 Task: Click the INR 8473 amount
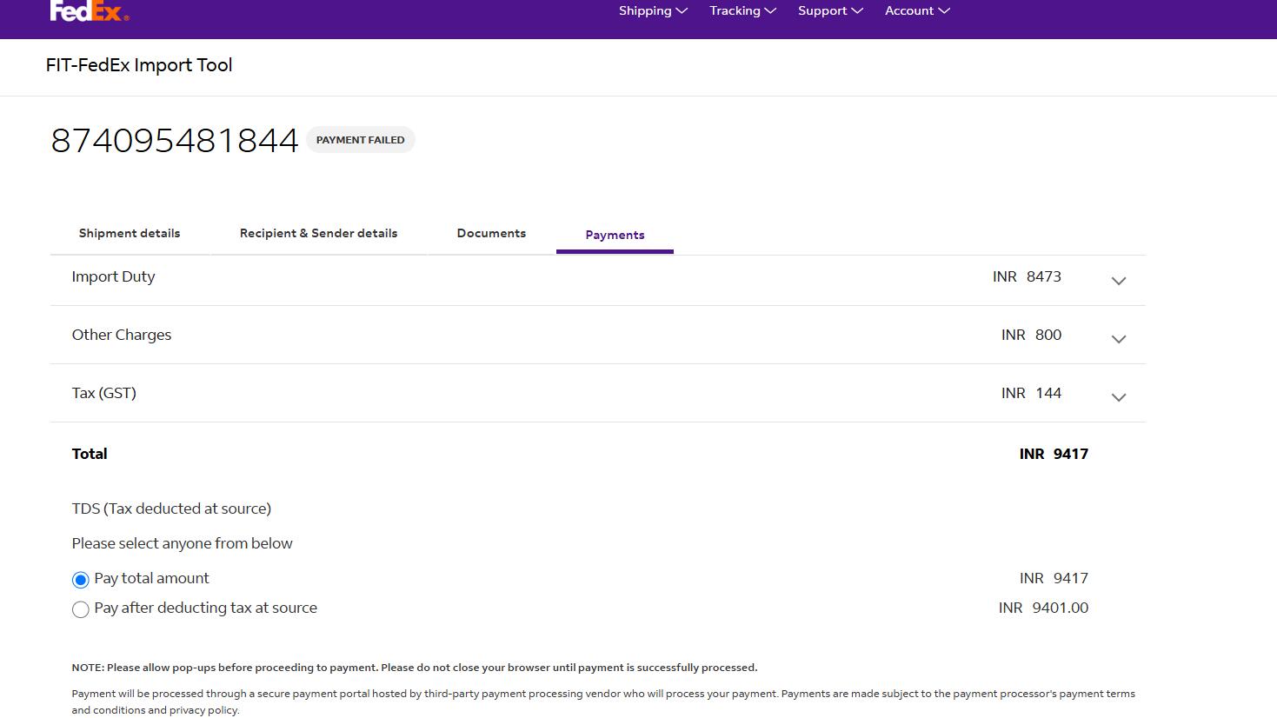pyautogui.click(x=1027, y=276)
